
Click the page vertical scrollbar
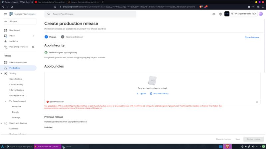(265, 46)
